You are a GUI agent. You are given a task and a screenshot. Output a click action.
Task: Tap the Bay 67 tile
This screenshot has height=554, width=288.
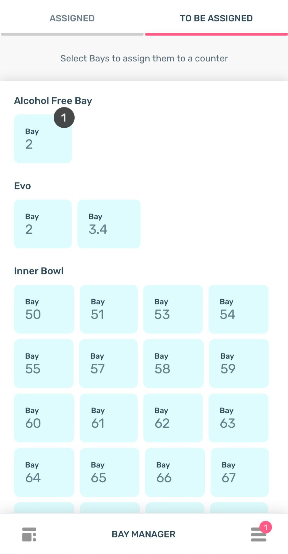tap(240, 472)
